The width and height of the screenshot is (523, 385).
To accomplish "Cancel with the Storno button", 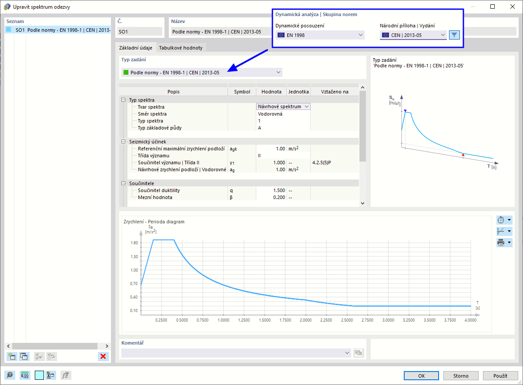I will [461, 376].
